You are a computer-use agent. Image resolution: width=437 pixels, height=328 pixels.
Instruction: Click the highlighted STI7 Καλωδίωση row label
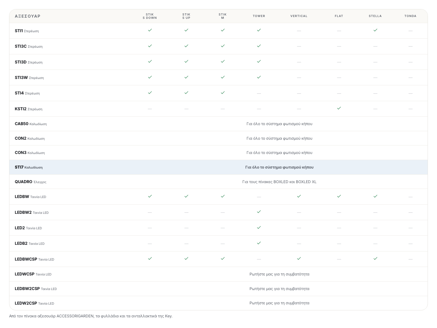click(29, 167)
